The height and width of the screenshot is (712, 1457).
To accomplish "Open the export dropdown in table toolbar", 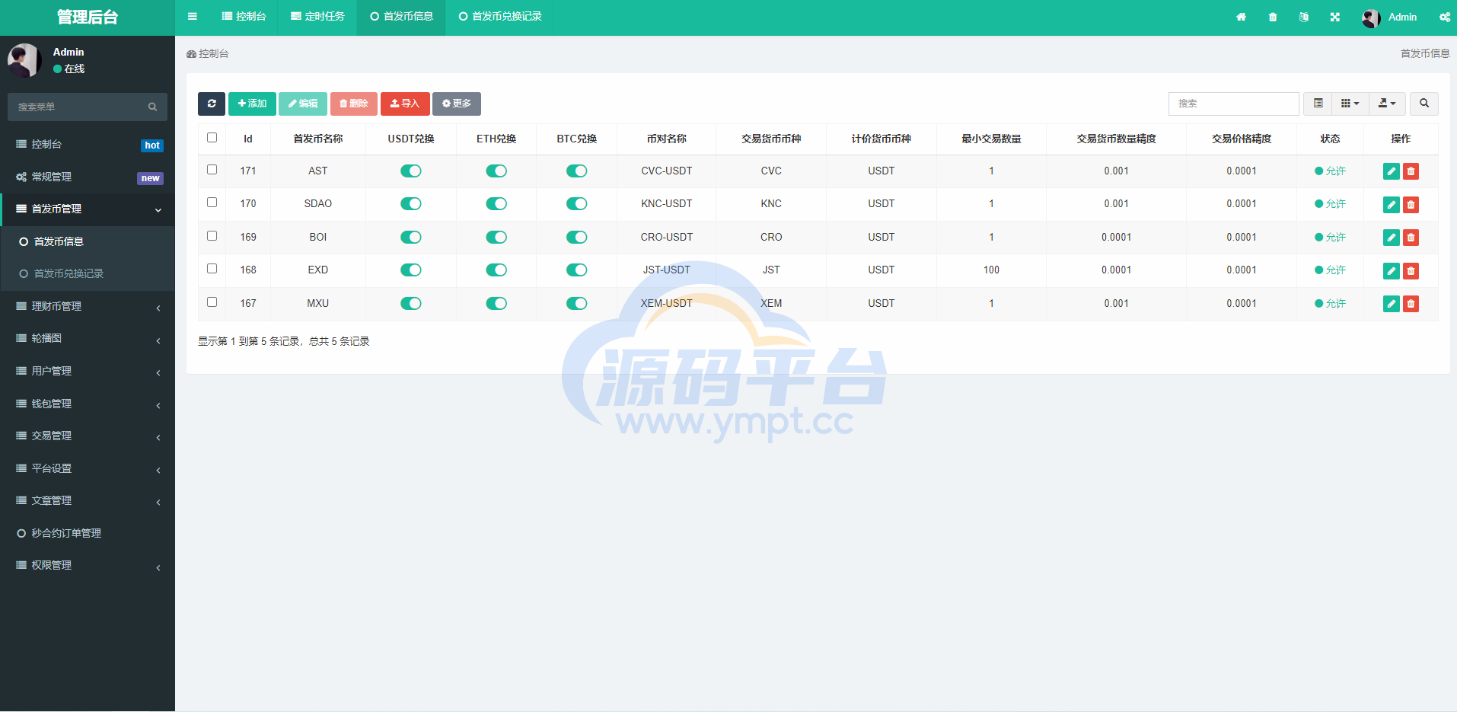I will (x=1387, y=104).
